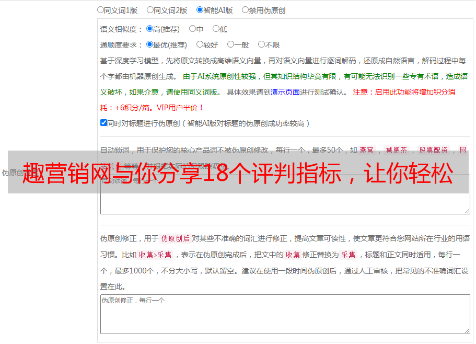
Task: Set 通顺度要求 to 不限
Action: (261, 44)
